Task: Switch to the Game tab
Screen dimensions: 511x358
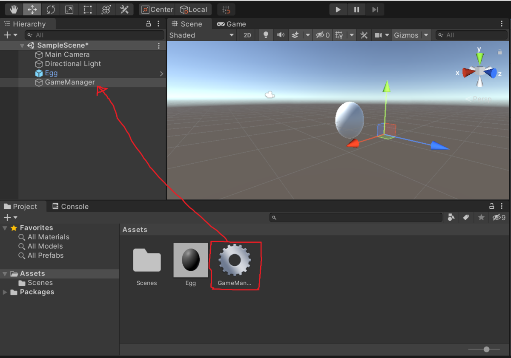Action: click(x=231, y=24)
